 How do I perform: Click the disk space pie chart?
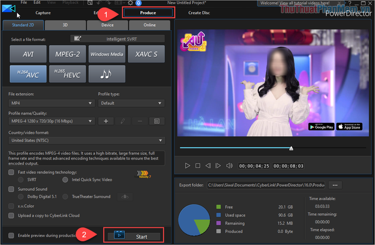click(x=194, y=220)
